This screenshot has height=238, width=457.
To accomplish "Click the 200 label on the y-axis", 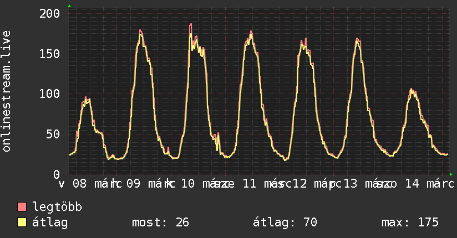I will coord(49,13).
